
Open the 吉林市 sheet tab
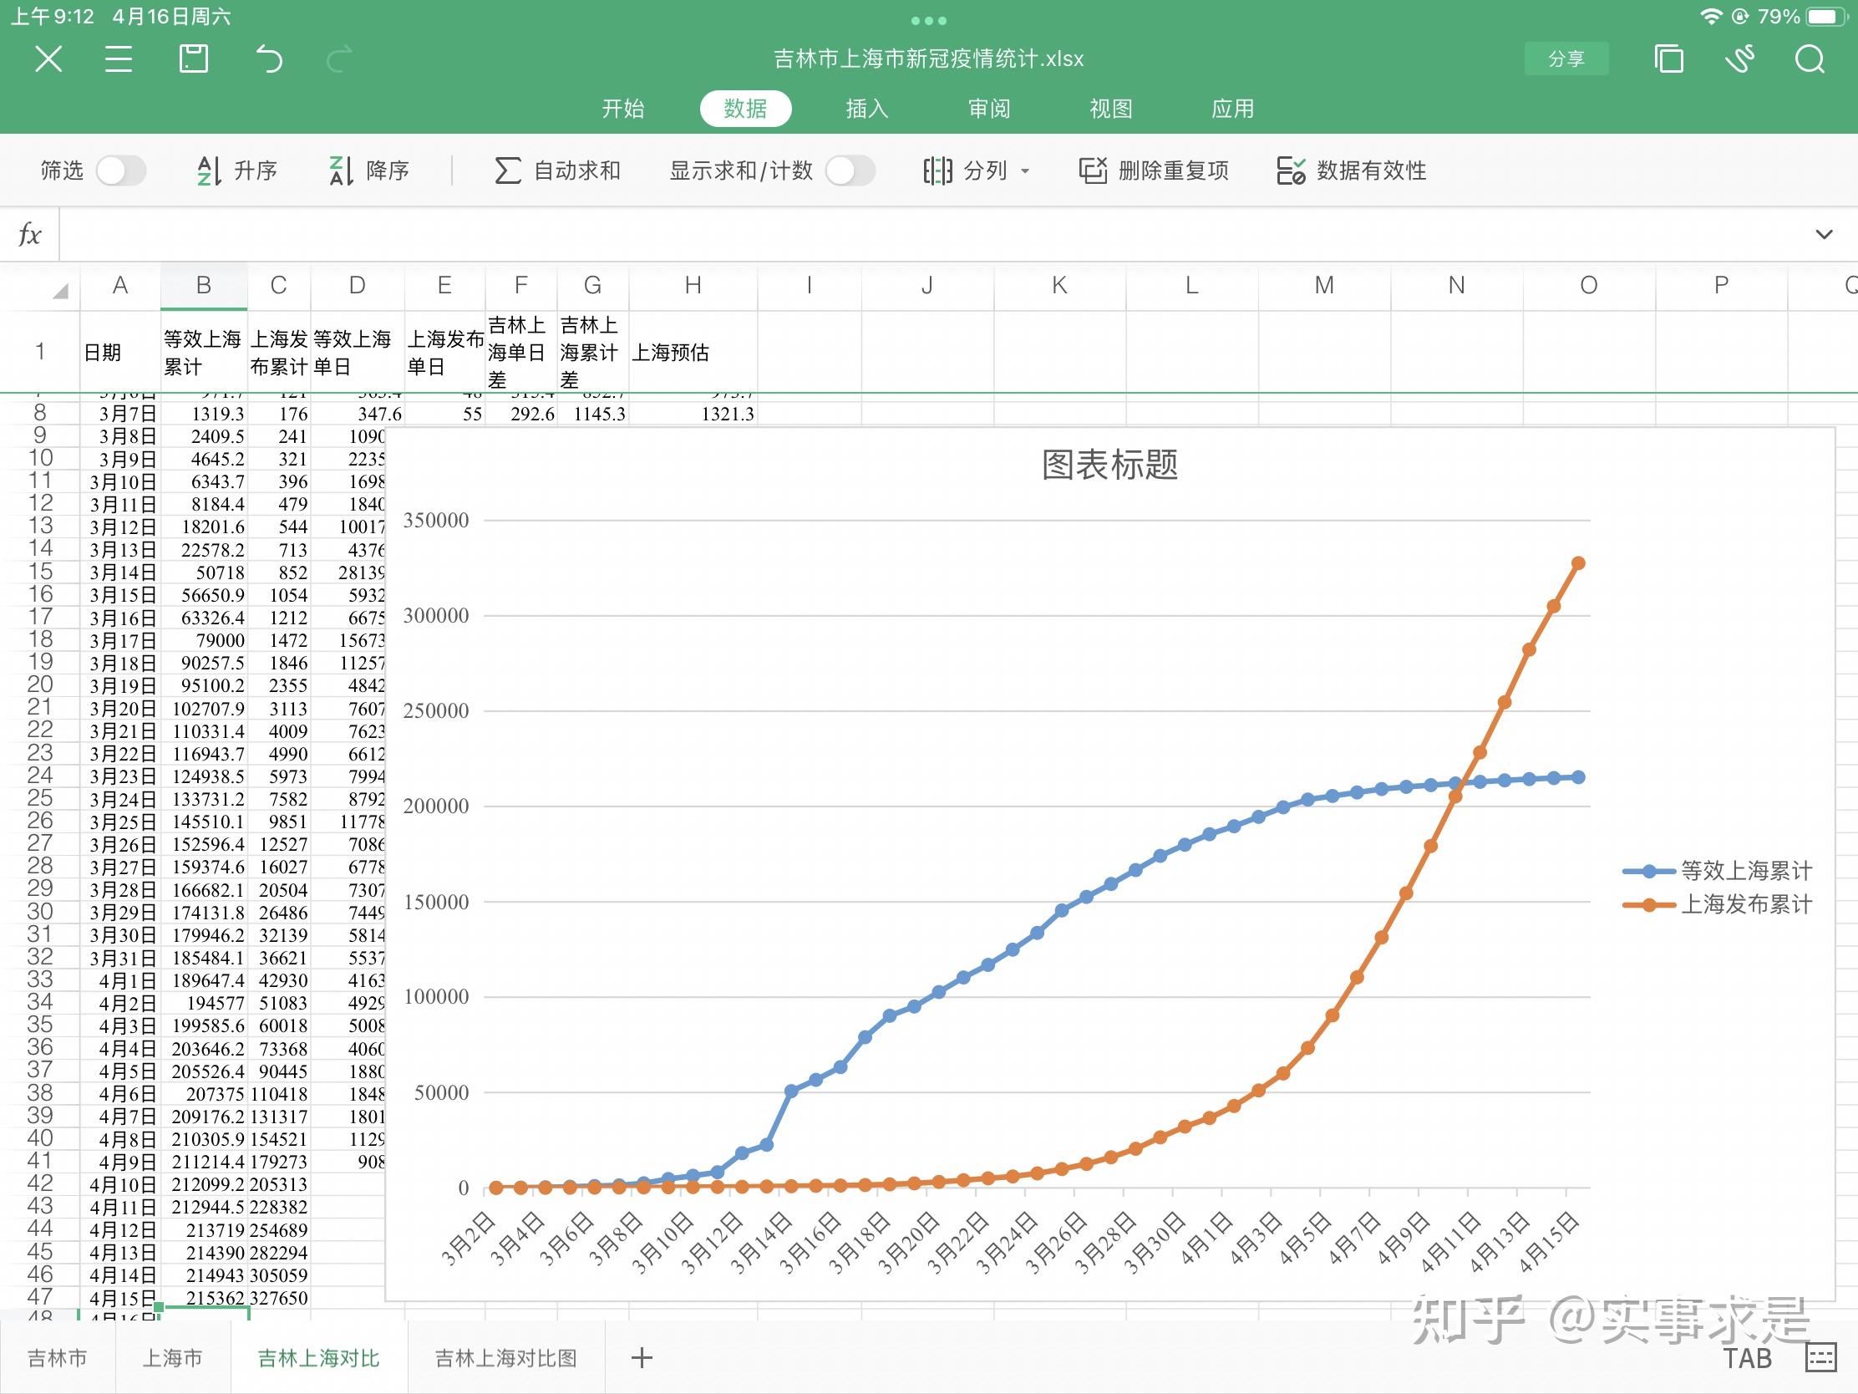click(57, 1358)
